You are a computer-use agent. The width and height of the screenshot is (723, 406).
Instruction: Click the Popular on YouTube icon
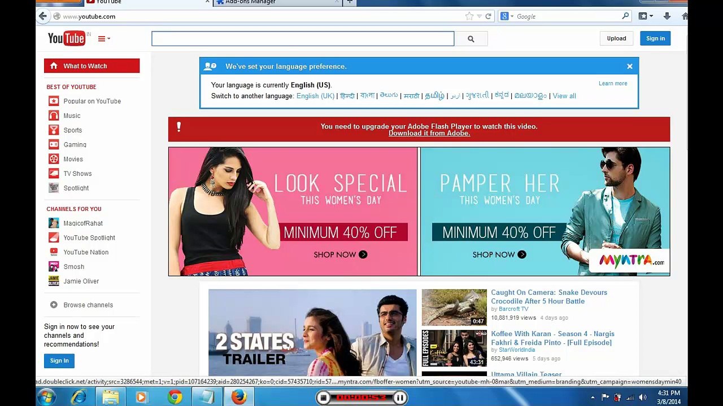54,101
